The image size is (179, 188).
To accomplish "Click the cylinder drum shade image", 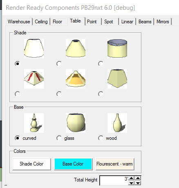I will tap(117, 49).
